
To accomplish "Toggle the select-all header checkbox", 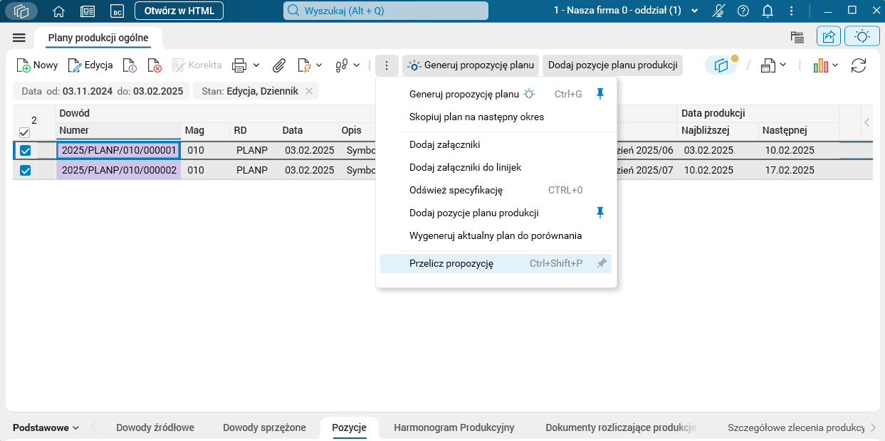I will [x=24, y=132].
